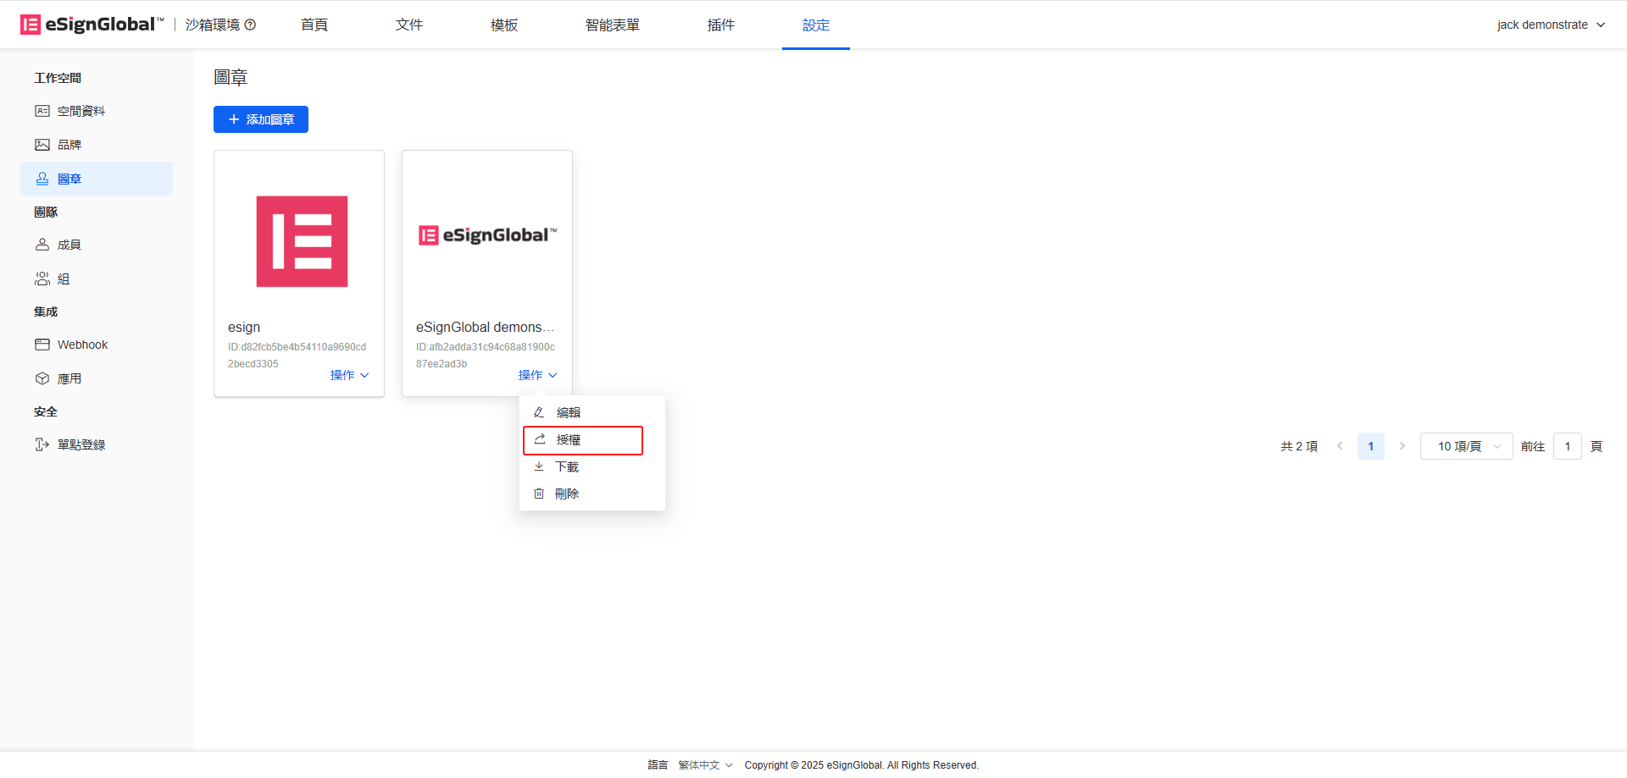The image size is (1627, 778).
Task: Select page 1 in pagination
Action: point(1371,446)
